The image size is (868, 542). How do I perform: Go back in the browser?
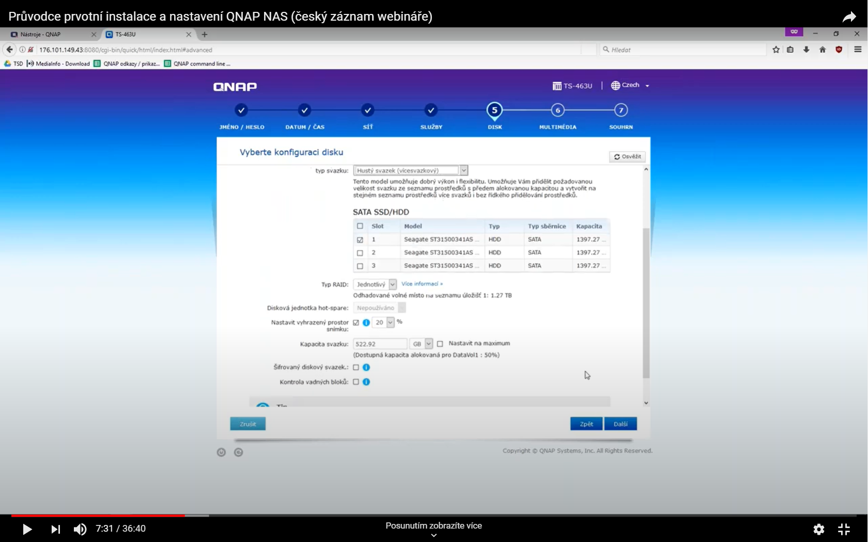(9, 50)
